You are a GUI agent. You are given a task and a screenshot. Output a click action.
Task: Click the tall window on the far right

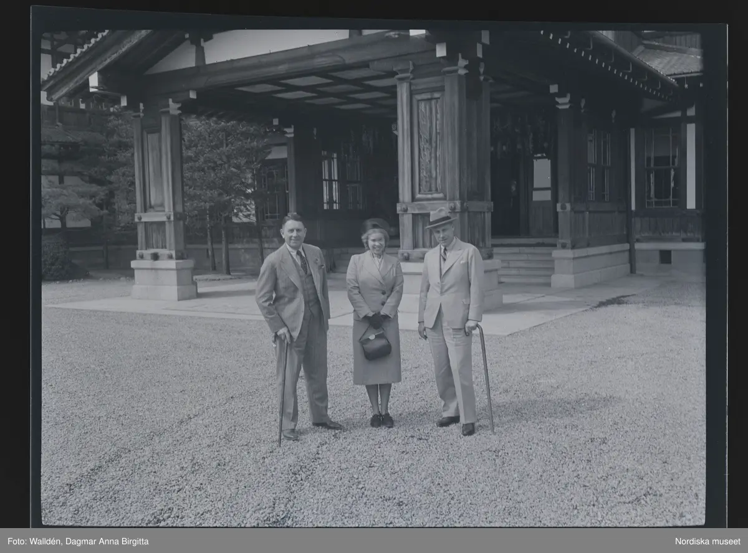[x=661, y=167]
